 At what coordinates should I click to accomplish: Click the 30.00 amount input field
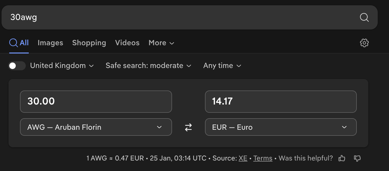96,101
